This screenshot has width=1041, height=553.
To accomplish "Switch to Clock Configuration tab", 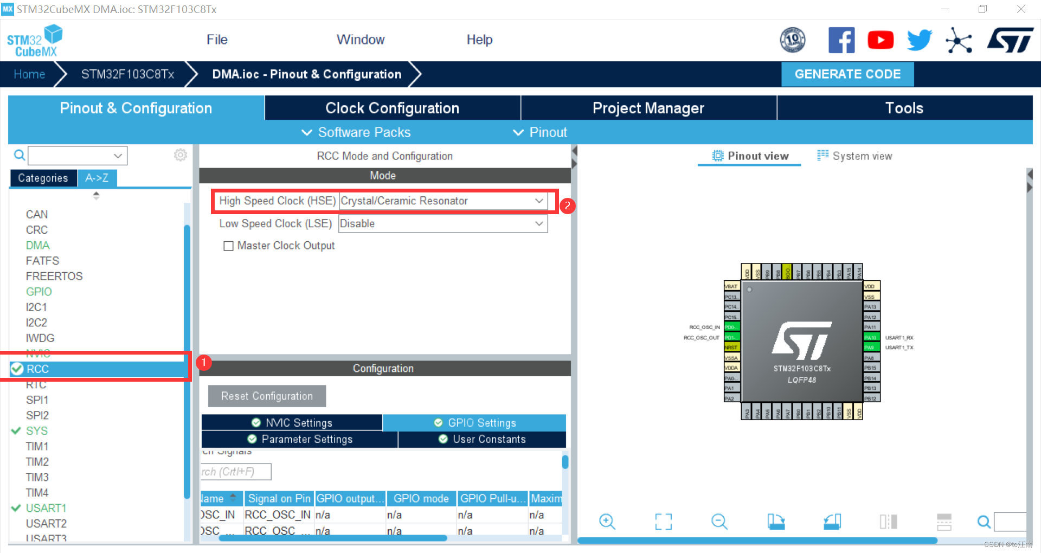I will (393, 108).
